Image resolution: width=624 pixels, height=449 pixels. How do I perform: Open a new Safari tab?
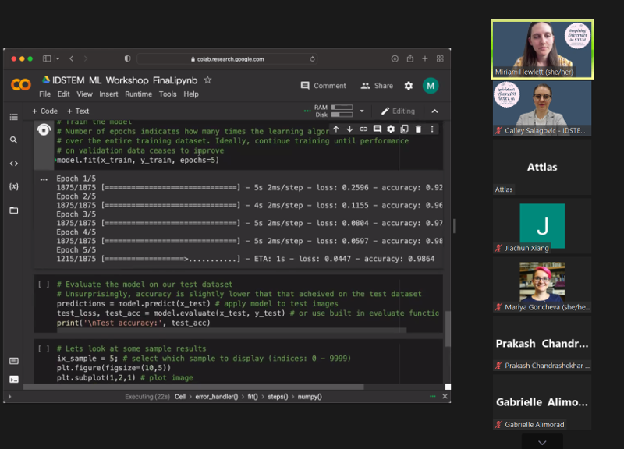pyautogui.click(x=424, y=59)
